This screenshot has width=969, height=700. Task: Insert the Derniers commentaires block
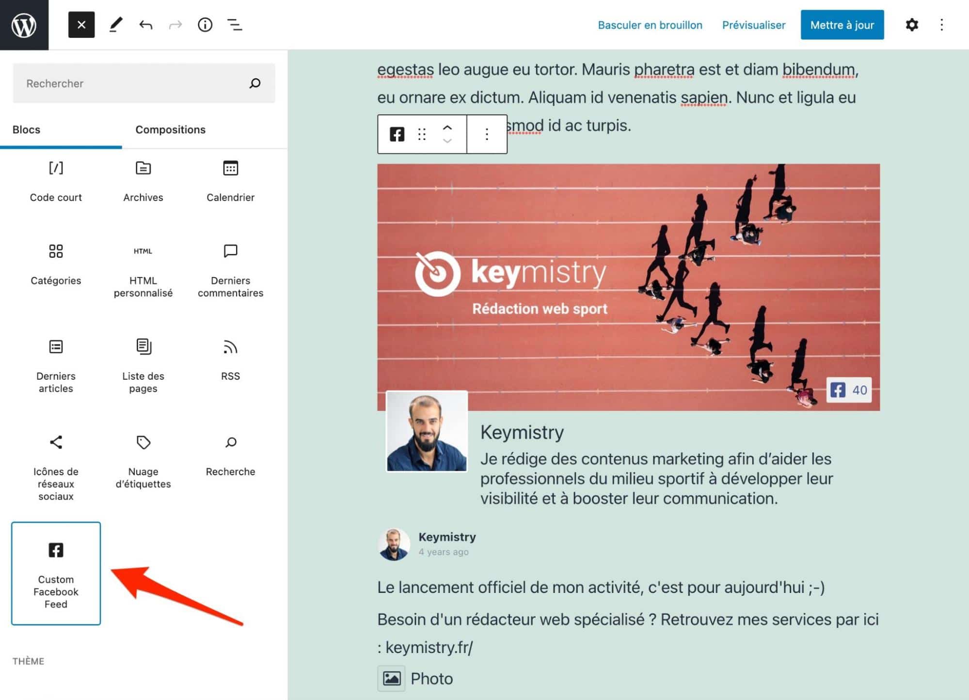pyautogui.click(x=230, y=272)
